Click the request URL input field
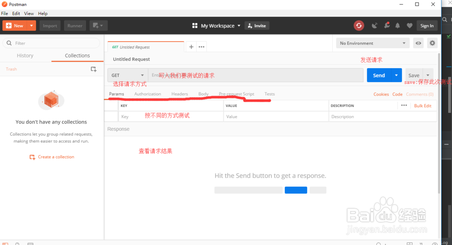This screenshot has height=245, width=452. (x=256, y=75)
